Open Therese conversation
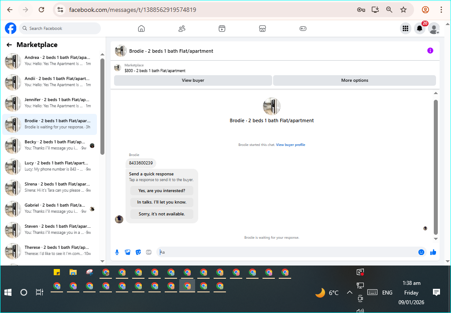451x313 pixels. [x=49, y=251]
